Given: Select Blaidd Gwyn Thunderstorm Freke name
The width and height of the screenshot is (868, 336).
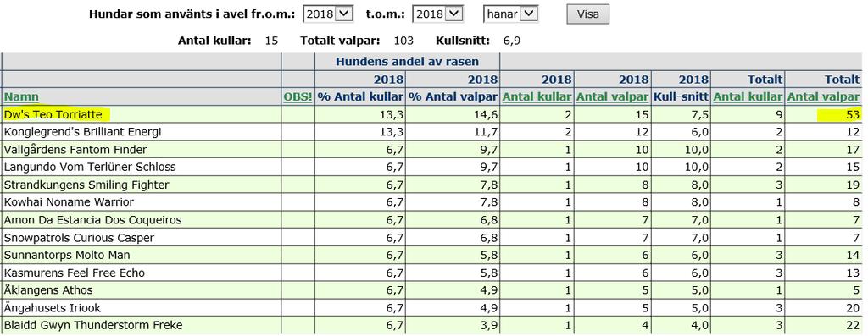Looking at the screenshot, I should pos(93,326).
